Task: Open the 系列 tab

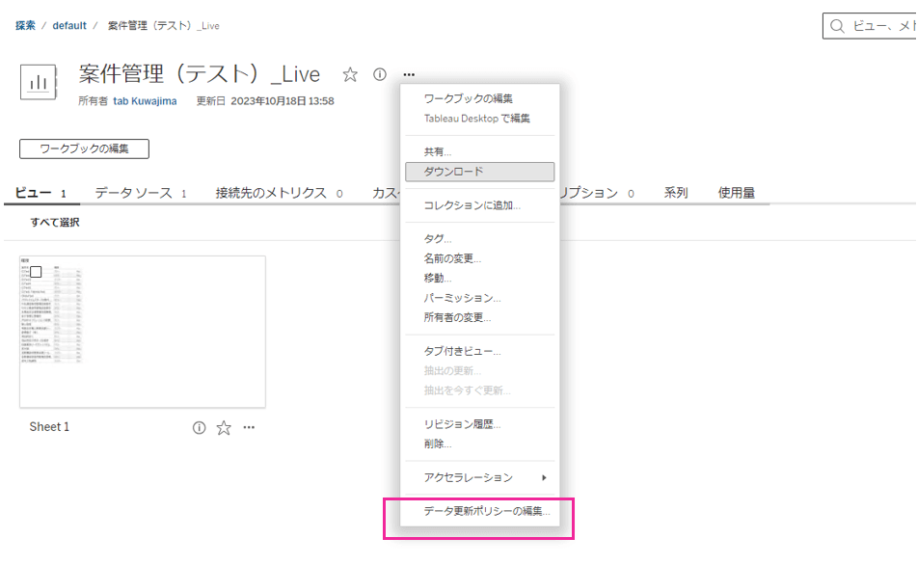Action: (x=676, y=193)
